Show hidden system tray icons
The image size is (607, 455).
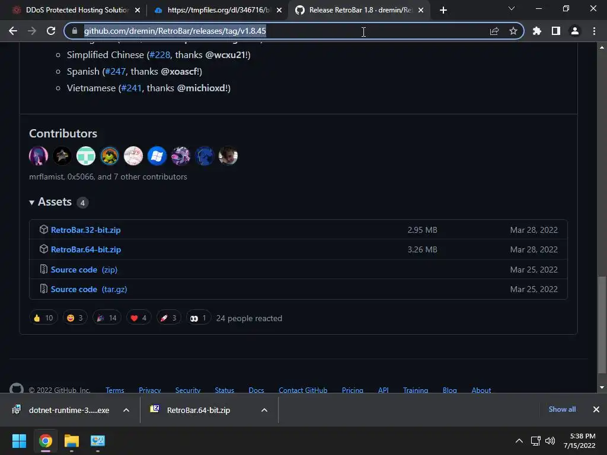(519, 441)
